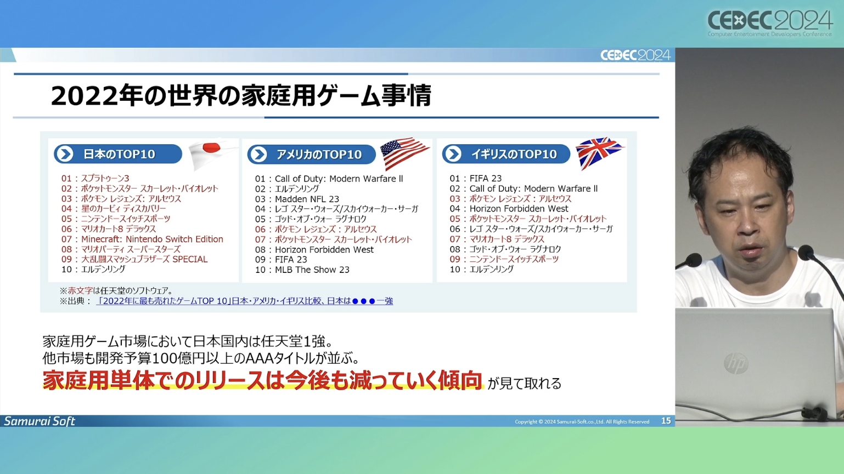Click the Samurai Soft logo in the footer
844x474 pixels.
[40, 421]
